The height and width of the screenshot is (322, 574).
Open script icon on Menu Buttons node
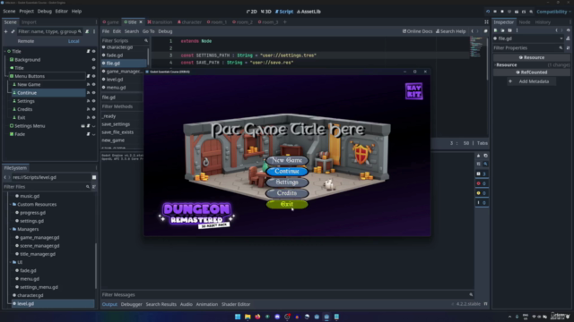88,76
